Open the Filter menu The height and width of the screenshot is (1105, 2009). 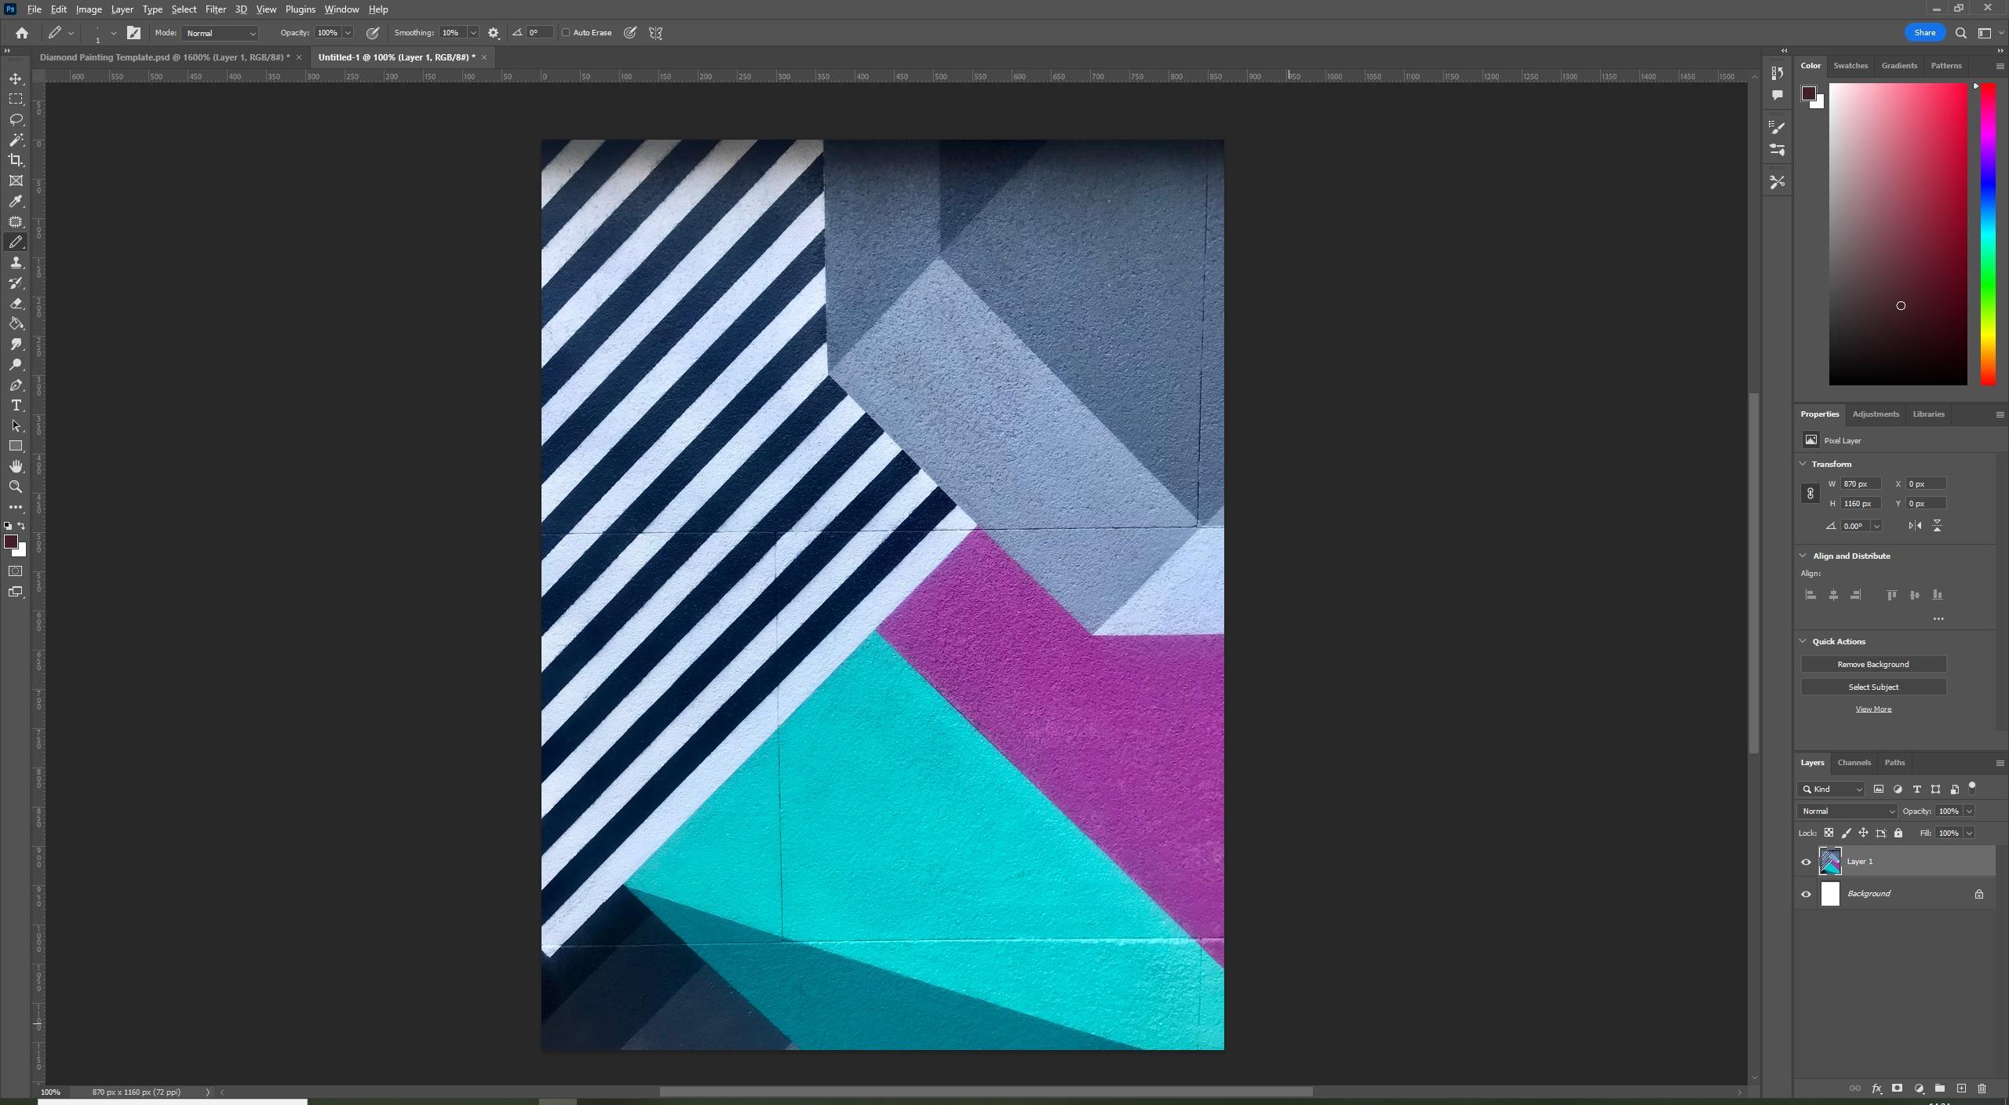click(215, 9)
